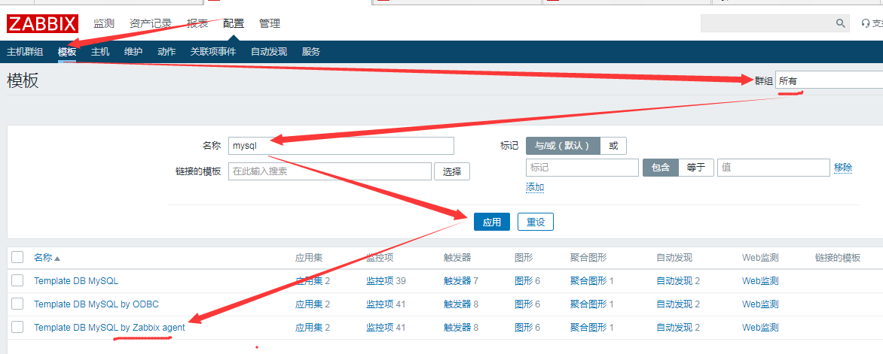Viewport: 883px width, 354px height.
Task: Open 监控项 41 in MySQL by ODBC row
Action: click(380, 304)
